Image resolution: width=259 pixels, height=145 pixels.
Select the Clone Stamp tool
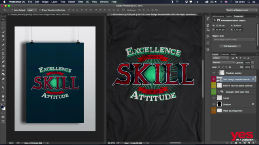point(3,54)
